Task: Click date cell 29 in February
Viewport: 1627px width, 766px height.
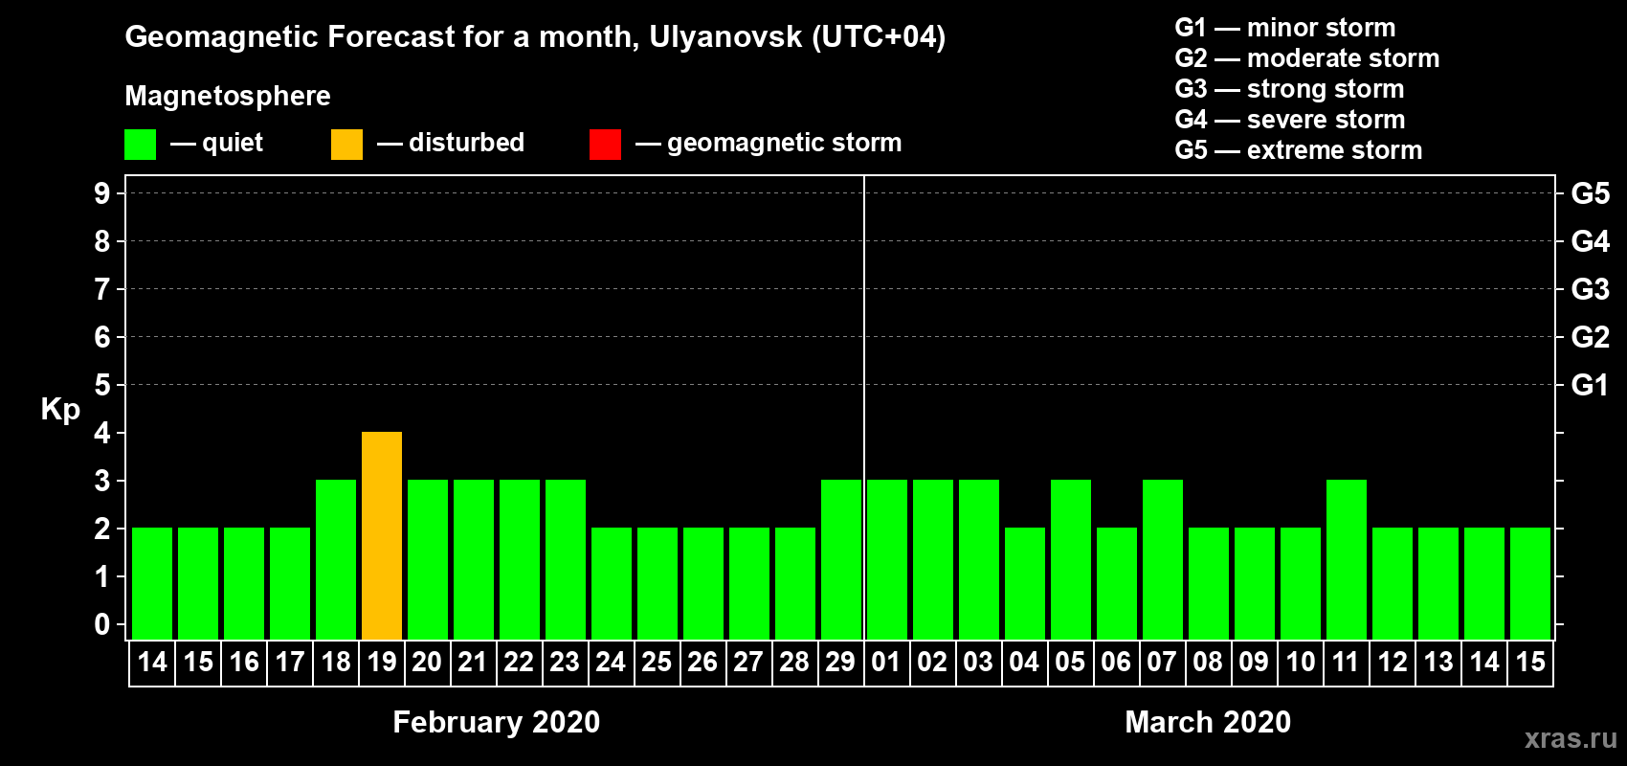Action: [x=841, y=663]
